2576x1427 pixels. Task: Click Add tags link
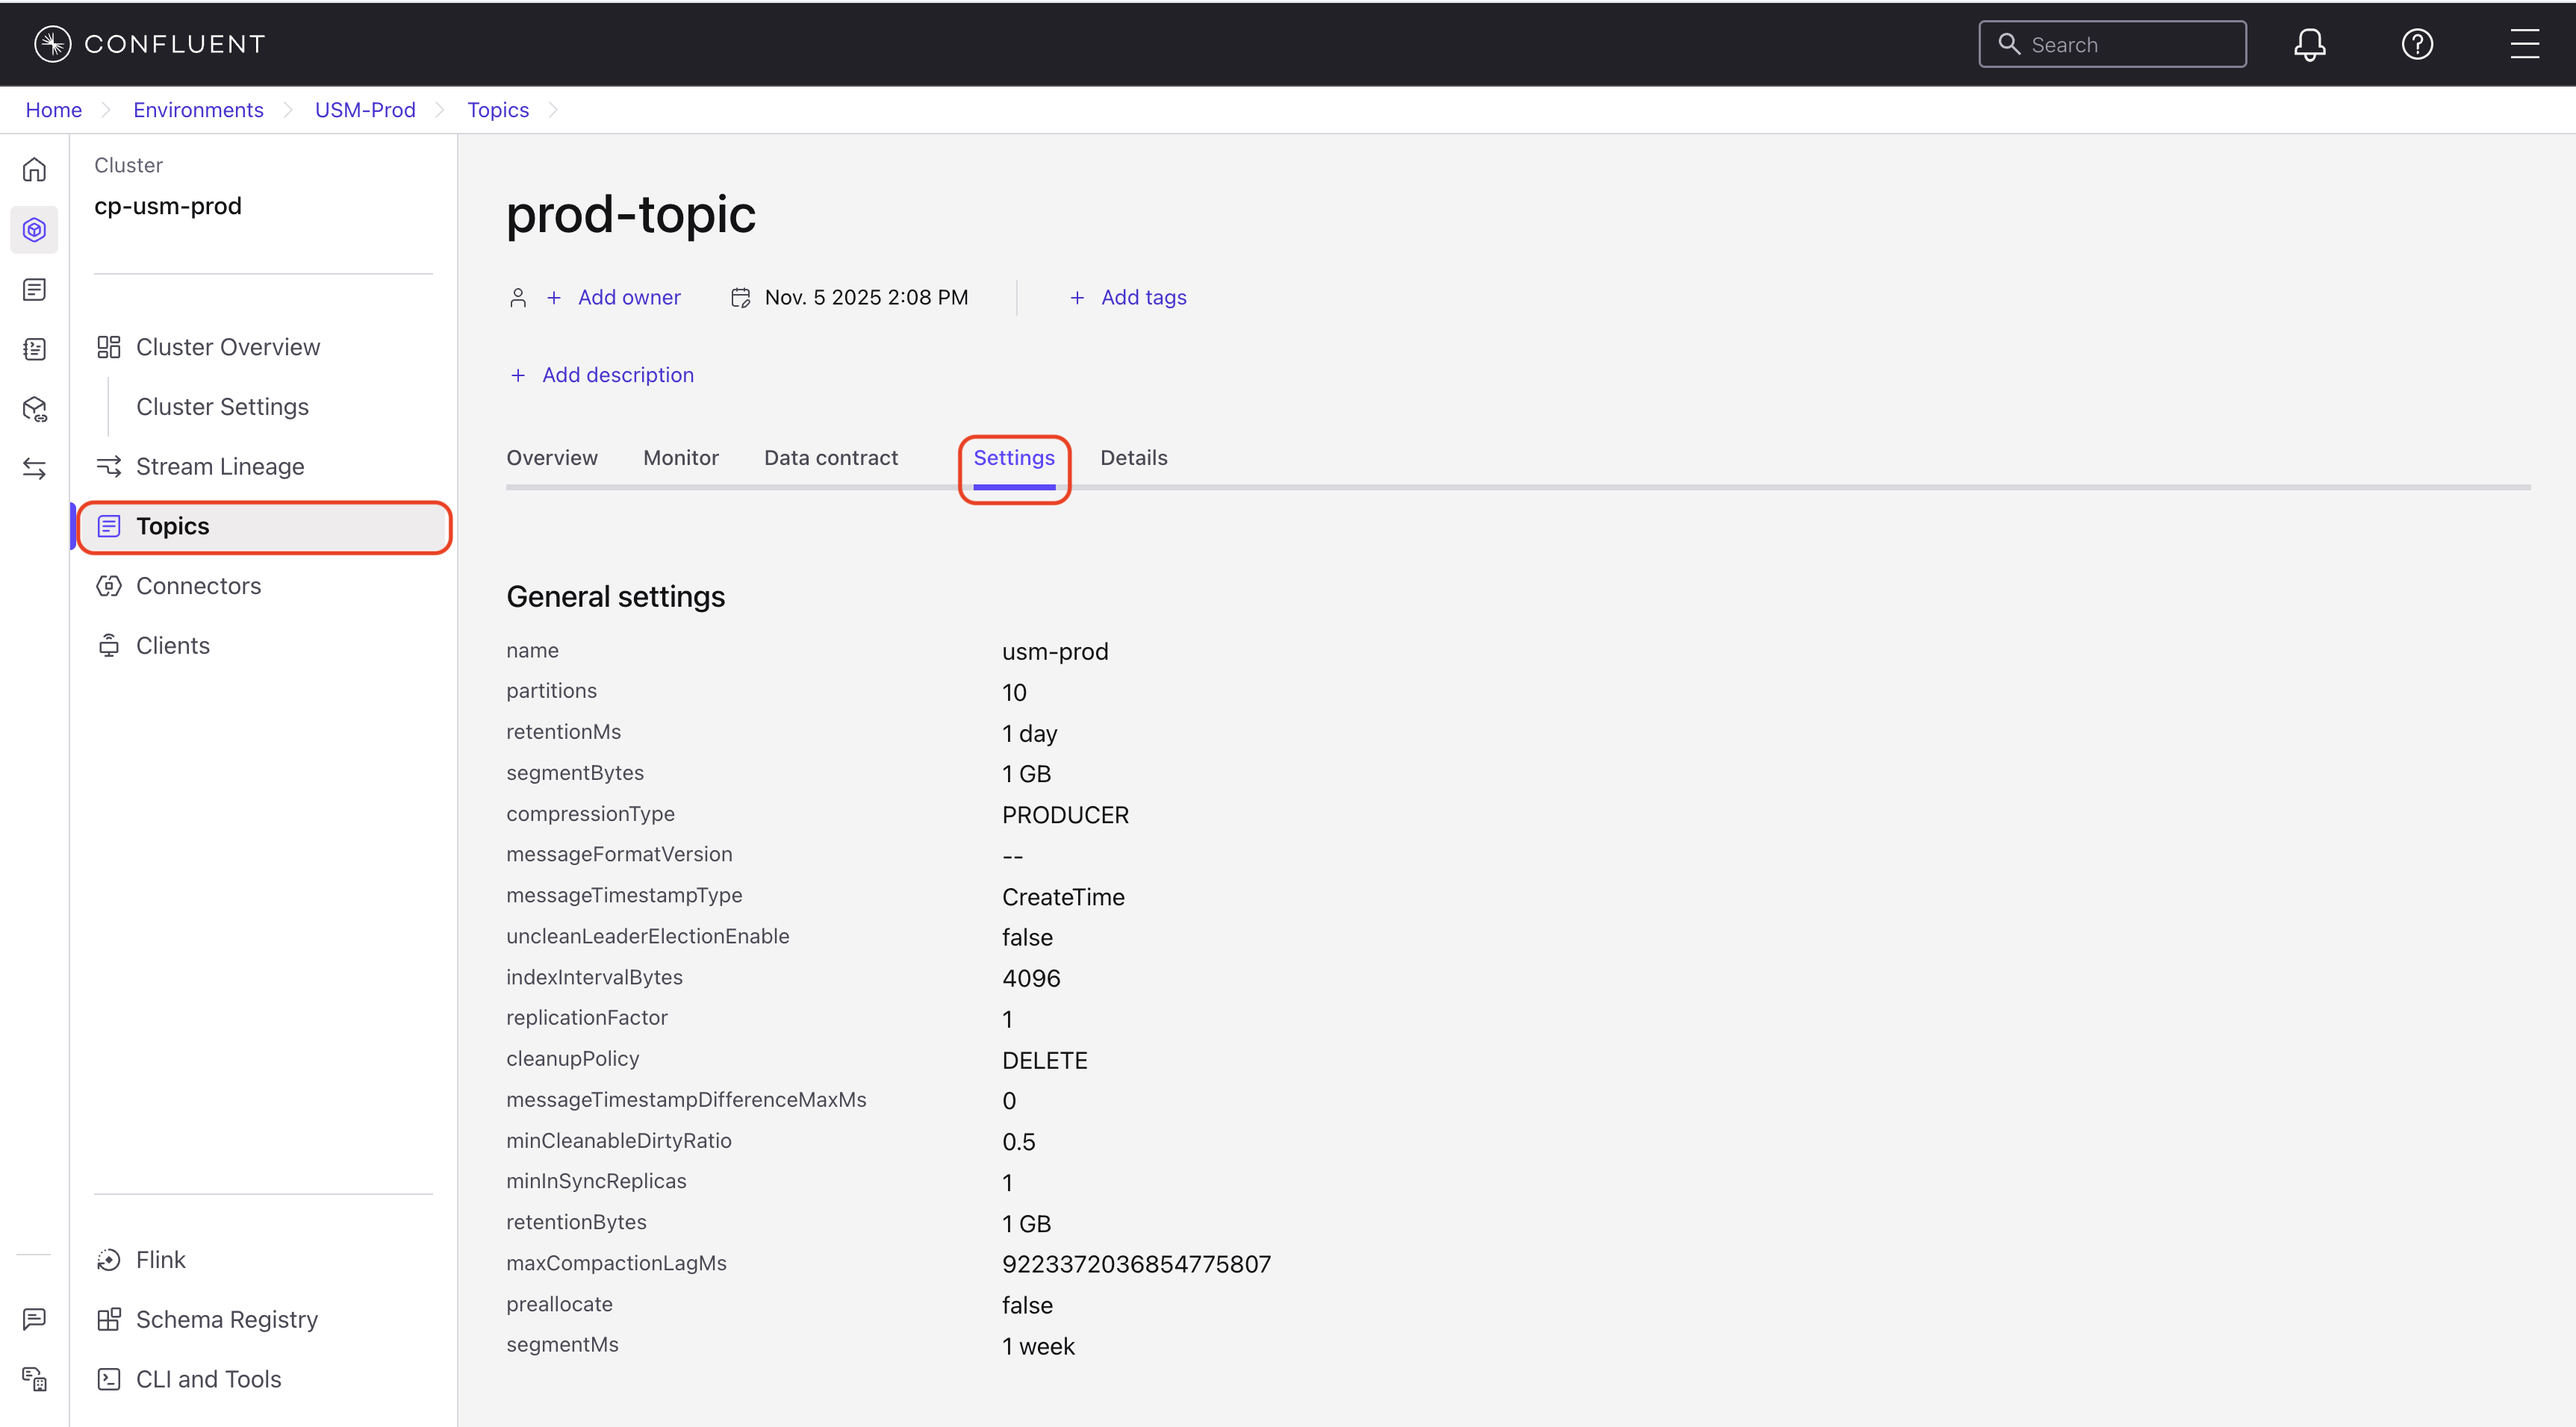click(x=1142, y=298)
